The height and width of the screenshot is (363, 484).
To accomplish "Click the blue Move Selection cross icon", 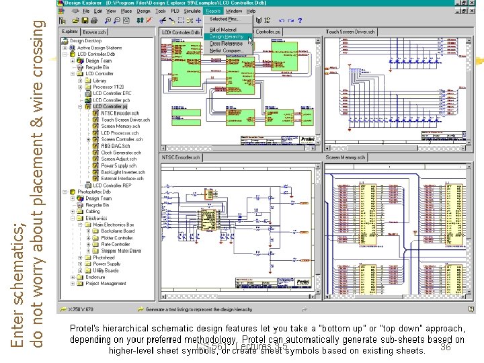I will (198, 20).
